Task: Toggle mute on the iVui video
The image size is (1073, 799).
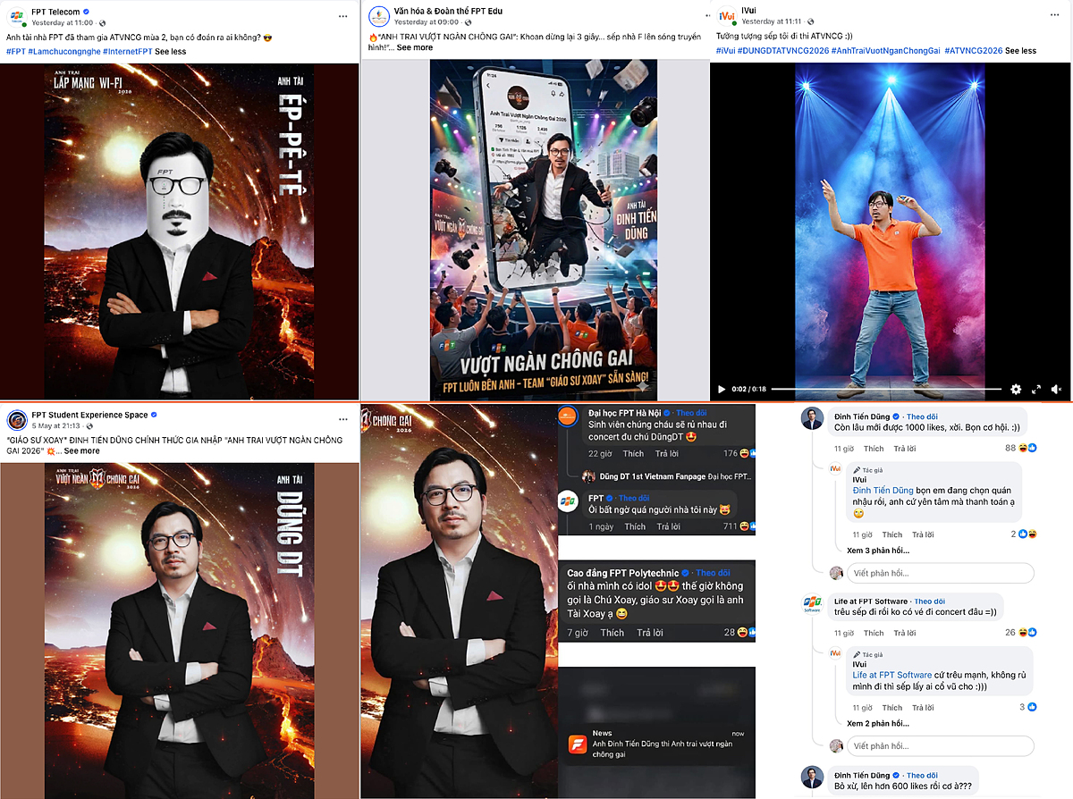Action: pyautogui.click(x=1056, y=390)
